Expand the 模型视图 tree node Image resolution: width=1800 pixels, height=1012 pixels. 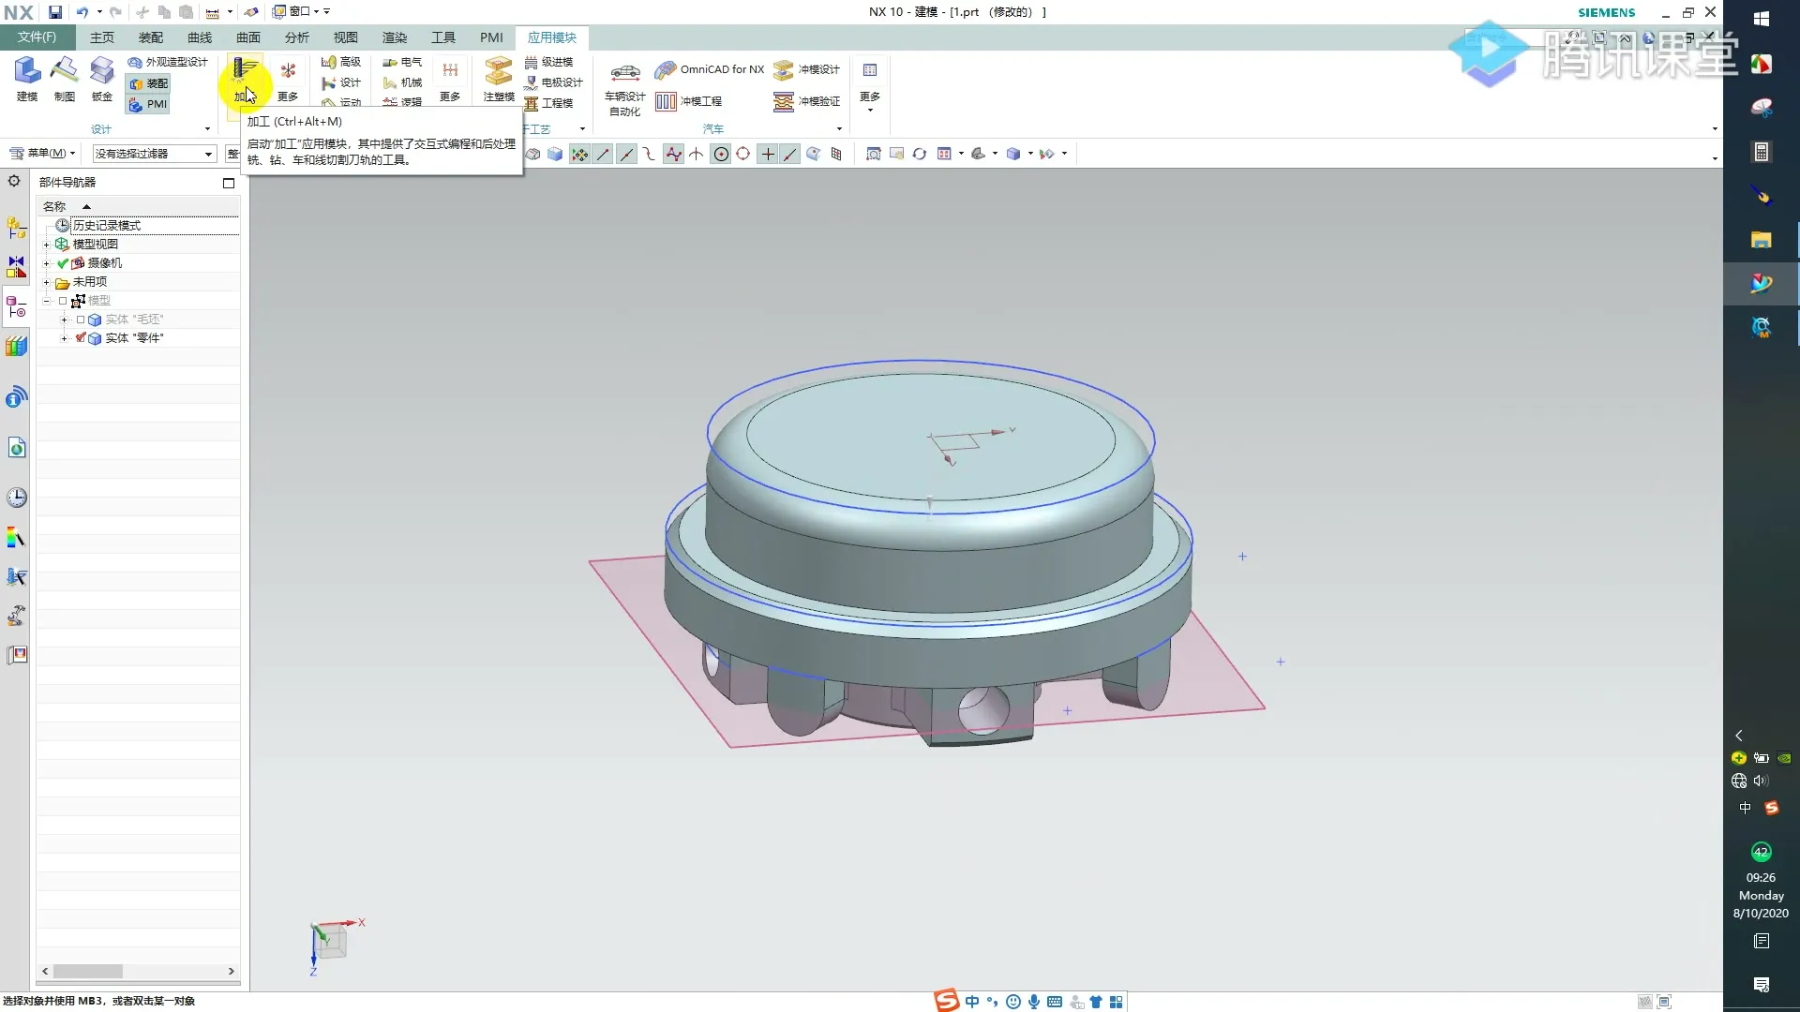point(46,245)
